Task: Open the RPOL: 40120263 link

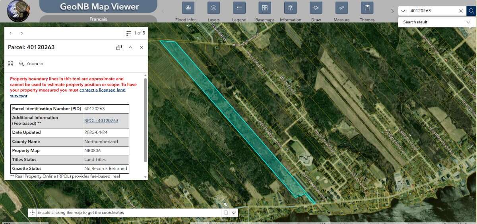Action: pyautogui.click(x=101, y=121)
